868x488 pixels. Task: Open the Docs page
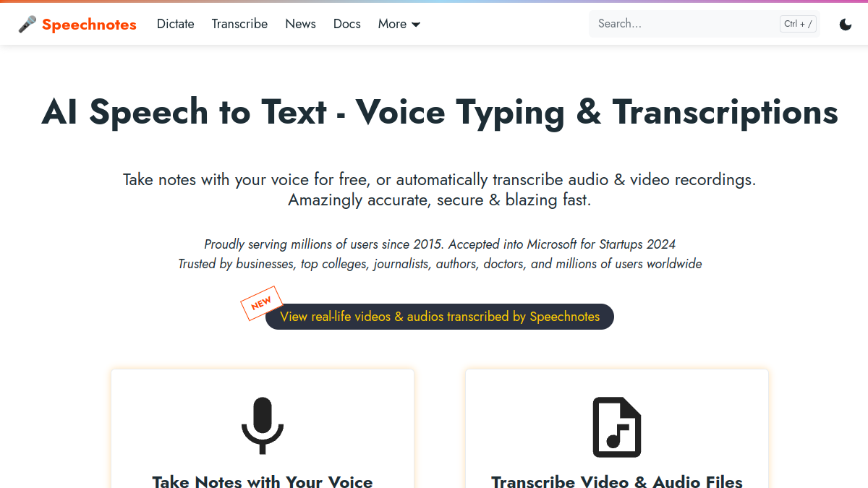347,24
